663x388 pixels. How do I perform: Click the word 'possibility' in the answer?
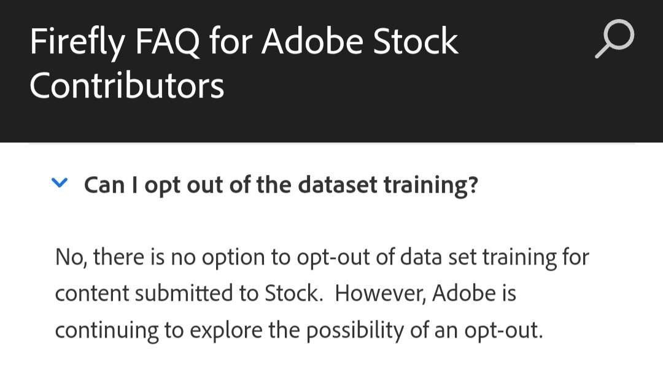358,330
